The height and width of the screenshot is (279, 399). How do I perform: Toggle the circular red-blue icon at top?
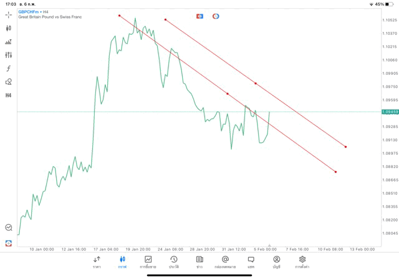click(x=216, y=16)
